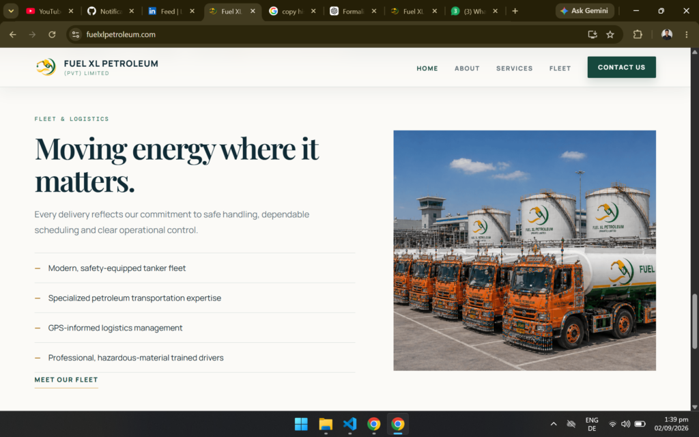Open the tab search dropdown arrow

pyautogui.click(x=11, y=11)
